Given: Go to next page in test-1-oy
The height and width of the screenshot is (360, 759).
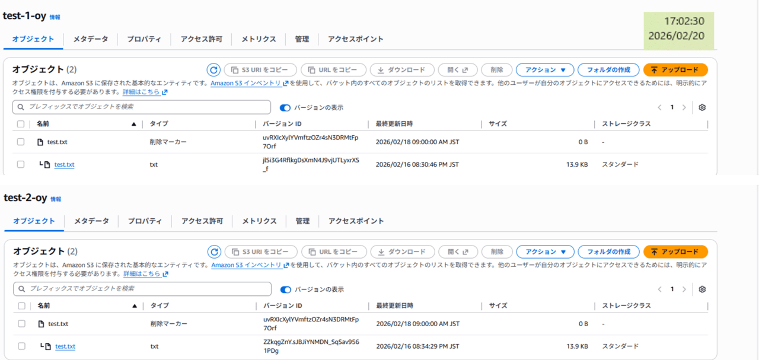Looking at the screenshot, I should click(x=684, y=107).
